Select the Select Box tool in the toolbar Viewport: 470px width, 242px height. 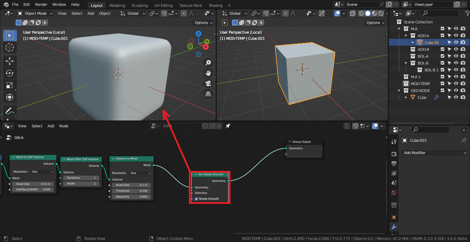[10, 35]
